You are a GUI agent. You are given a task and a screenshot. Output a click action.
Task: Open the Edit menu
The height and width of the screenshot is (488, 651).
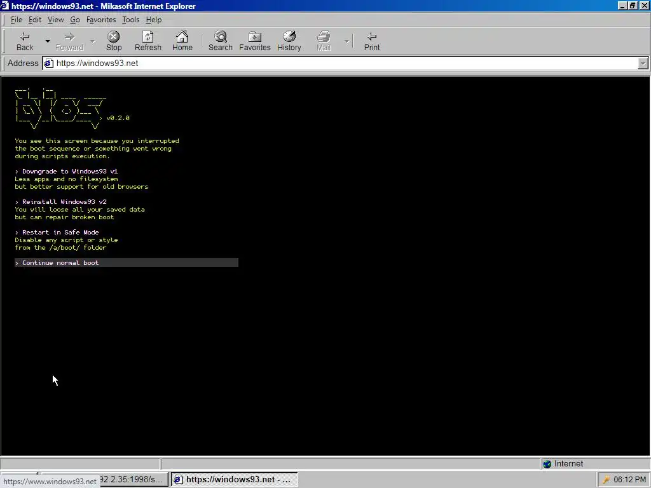tap(35, 20)
